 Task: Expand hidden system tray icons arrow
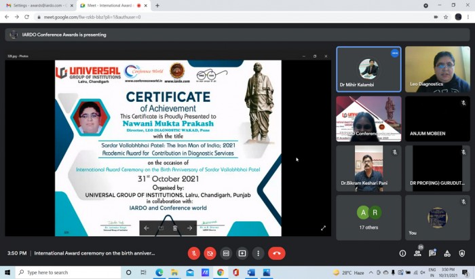pyautogui.click(x=370, y=272)
